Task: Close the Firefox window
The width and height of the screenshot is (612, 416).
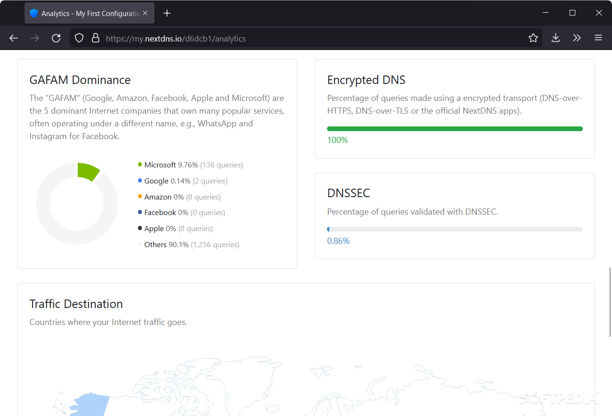Action: tap(599, 13)
